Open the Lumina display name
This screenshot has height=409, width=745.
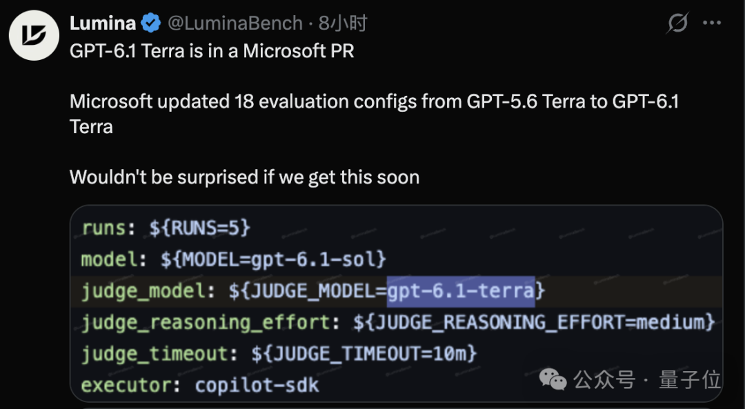[x=103, y=23]
